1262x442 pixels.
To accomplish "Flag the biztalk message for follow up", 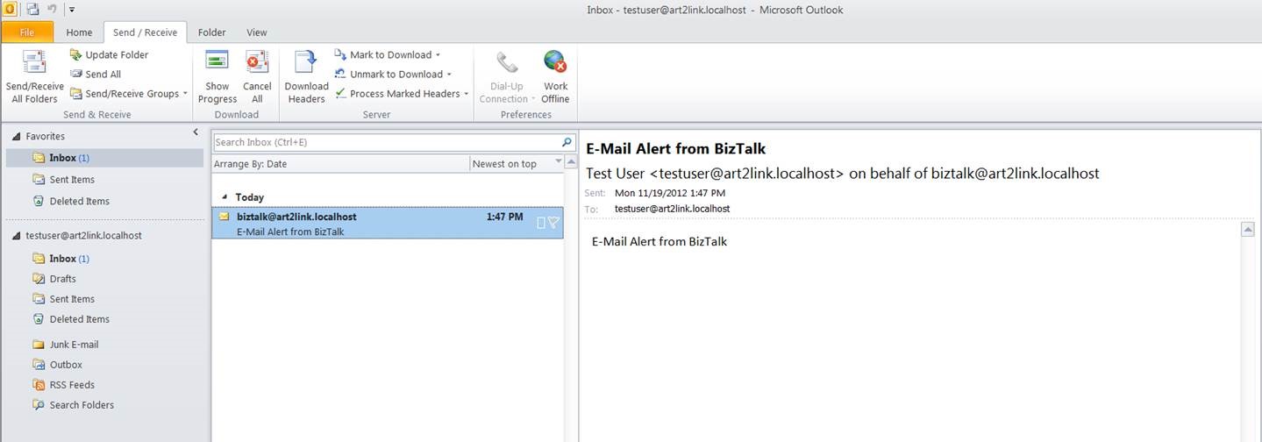I will (553, 223).
